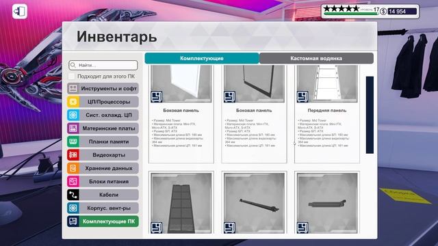Select the white Боковая панель thumbnail
The width and height of the screenshot is (438, 246).
coord(181,83)
